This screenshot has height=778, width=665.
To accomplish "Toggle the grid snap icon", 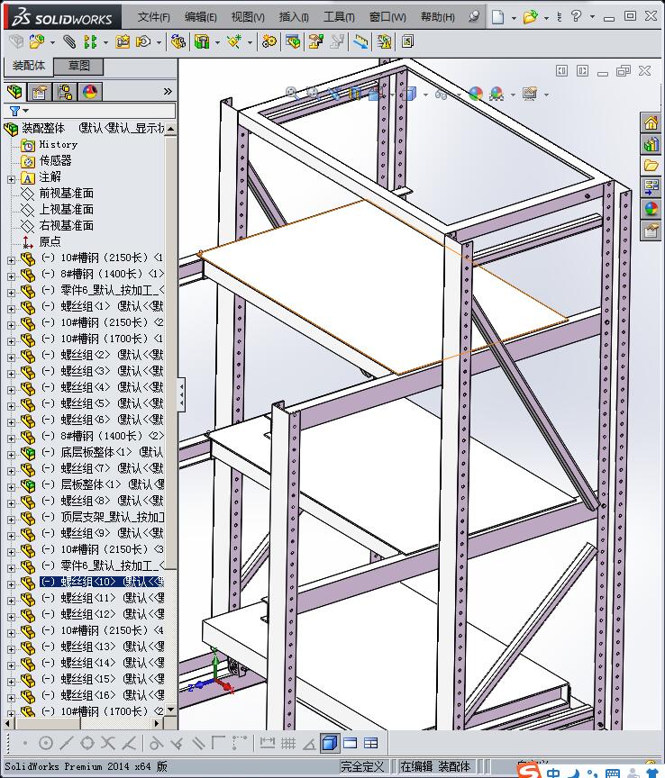I will pyautogui.click(x=288, y=743).
